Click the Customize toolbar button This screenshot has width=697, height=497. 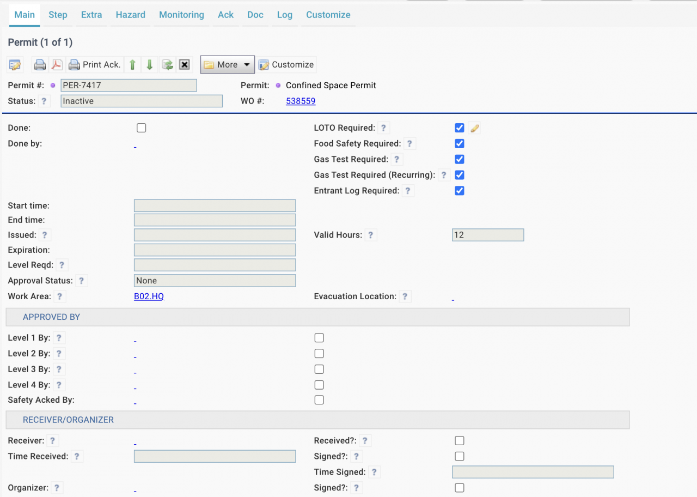click(x=286, y=65)
